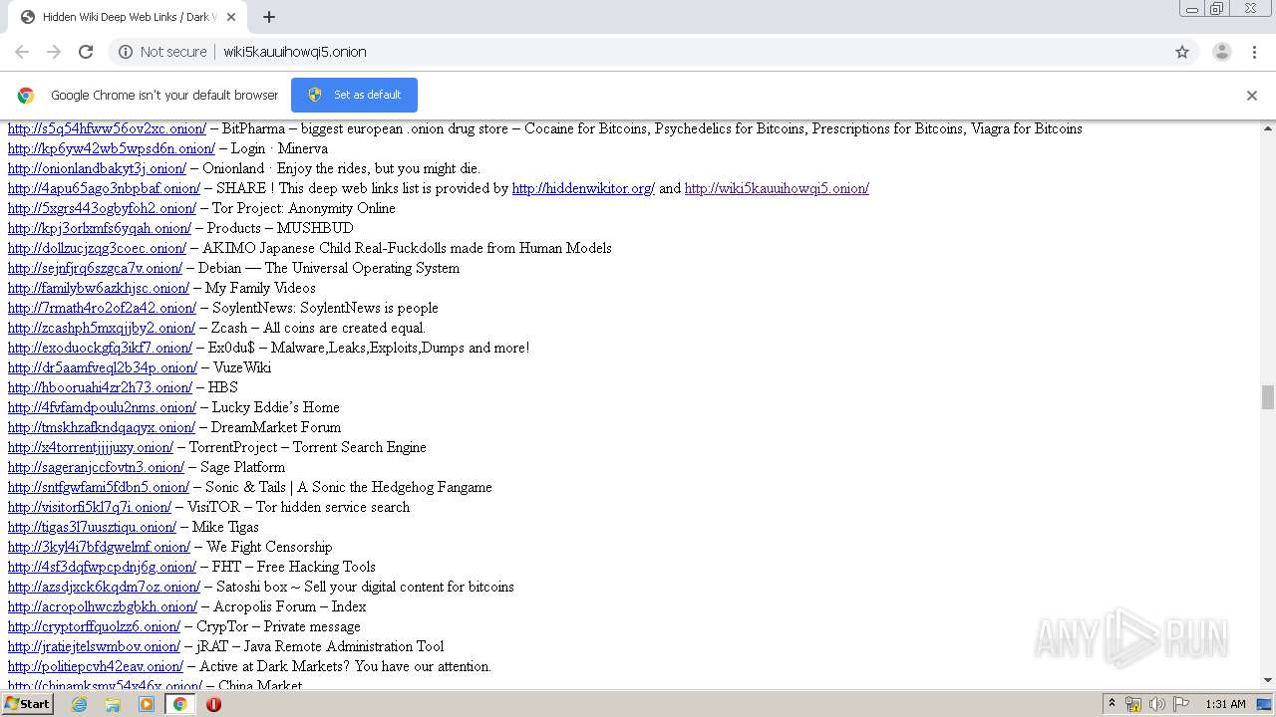Click the volume speaker tray icon

coord(1156,704)
